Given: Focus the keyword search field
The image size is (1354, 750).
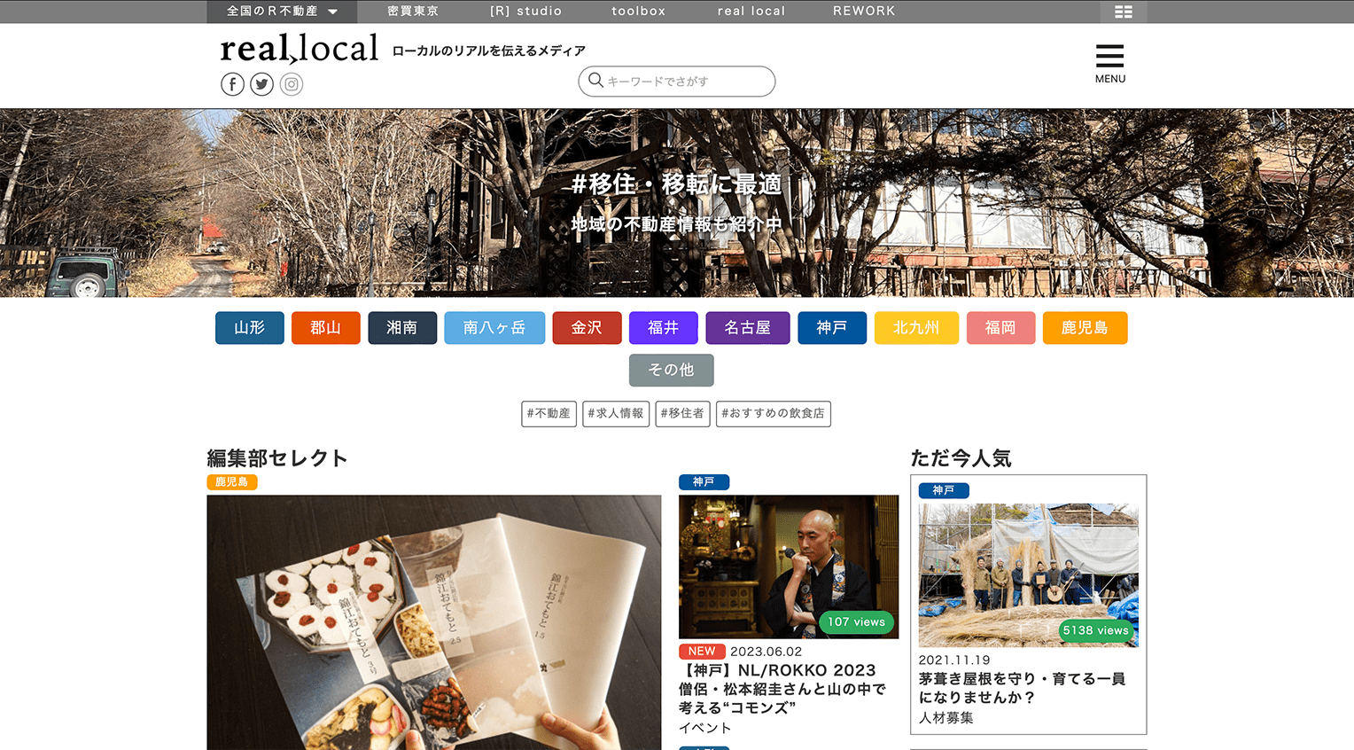Looking at the screenshot, I should point(677,82).
